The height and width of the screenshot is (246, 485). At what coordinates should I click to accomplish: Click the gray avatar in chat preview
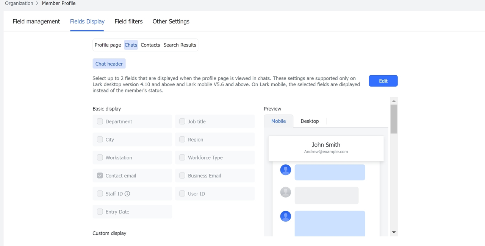pyautogui.click(x=285, y=192)
